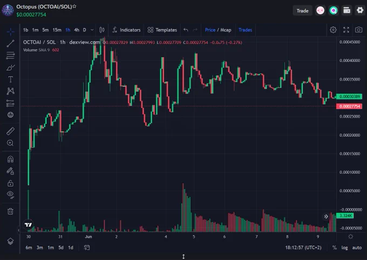367x260 pixels.
Task: Jump to latest bar double-arrow button
Action: 326,216
